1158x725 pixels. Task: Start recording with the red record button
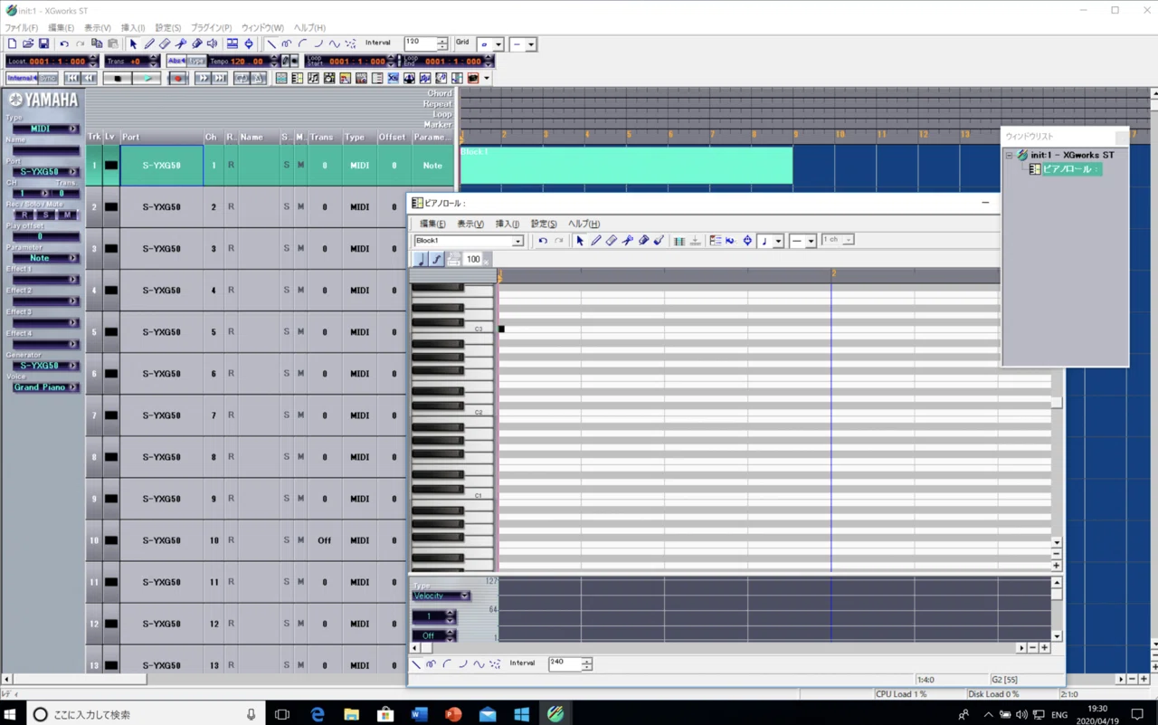(178, 79)
